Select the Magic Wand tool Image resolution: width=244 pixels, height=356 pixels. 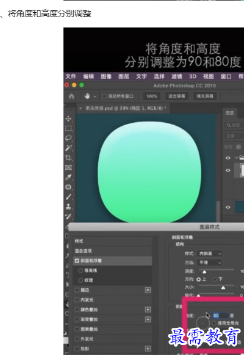click(68, 148)
